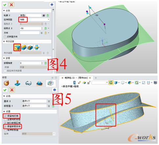This screenshot has height=145, width=159.
Task: Click the blue info icon in trim panel
Action: tap(55, 90)
